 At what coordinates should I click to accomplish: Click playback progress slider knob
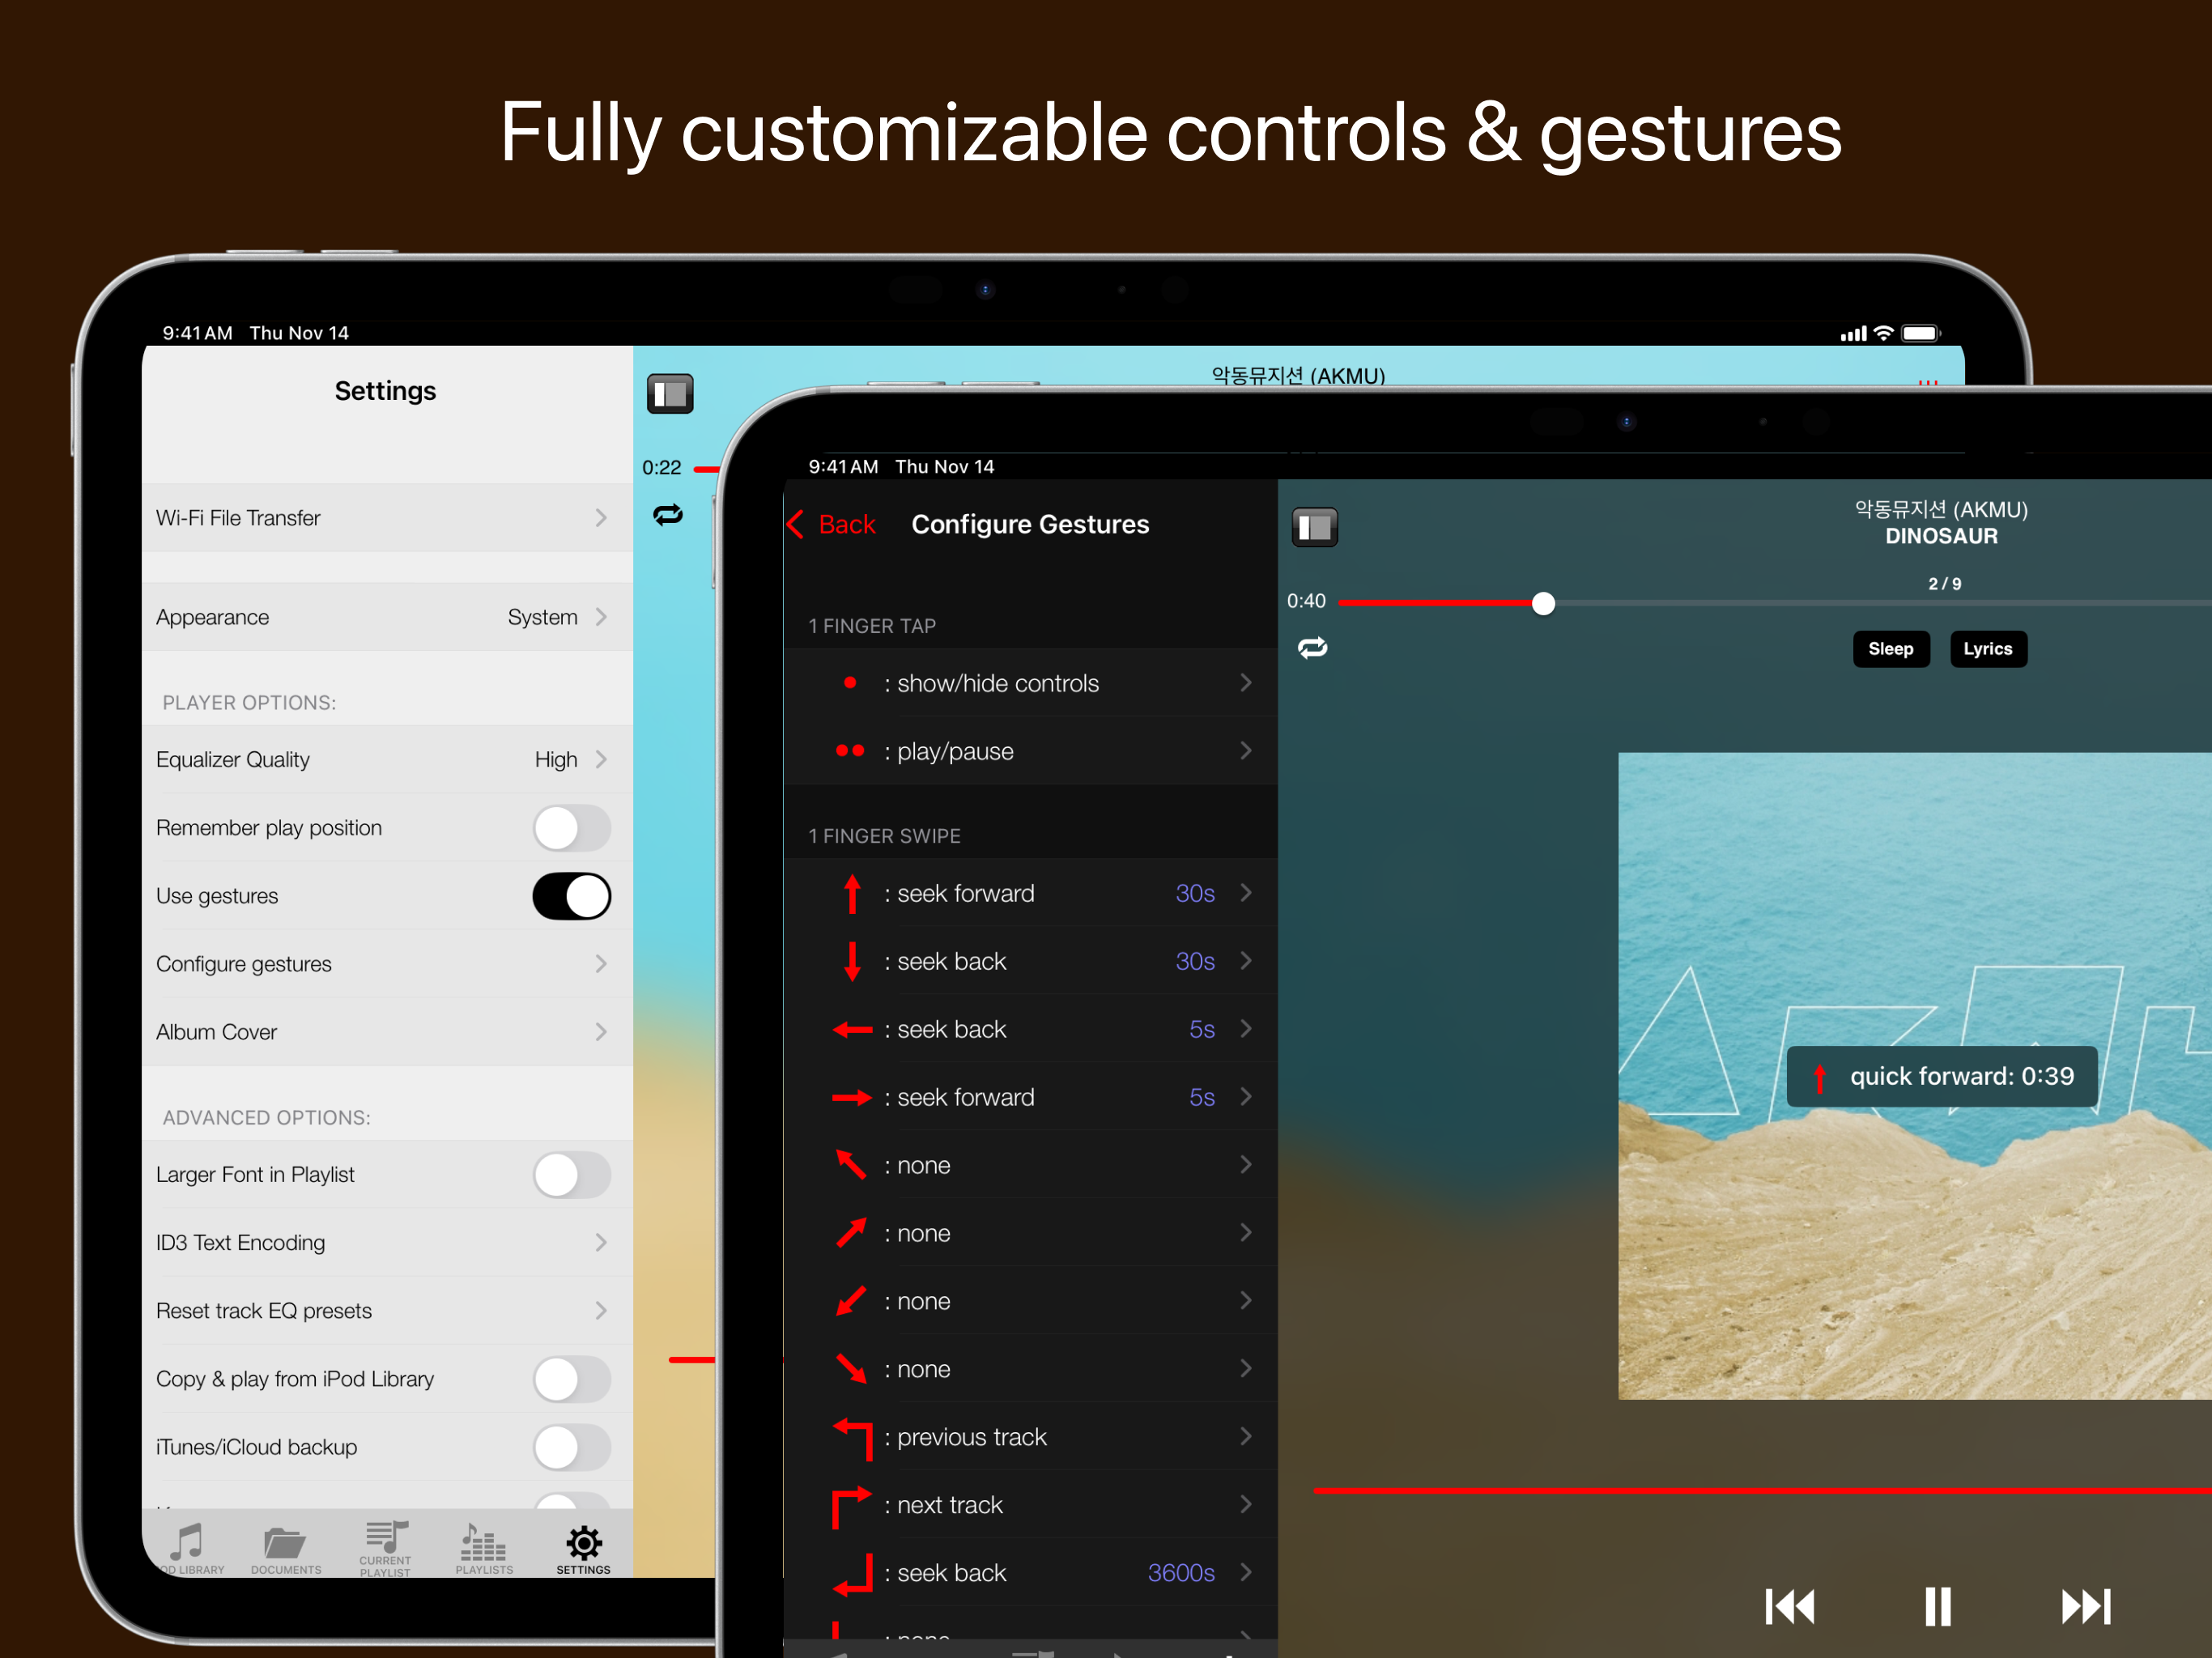(x=1543, y=603)
